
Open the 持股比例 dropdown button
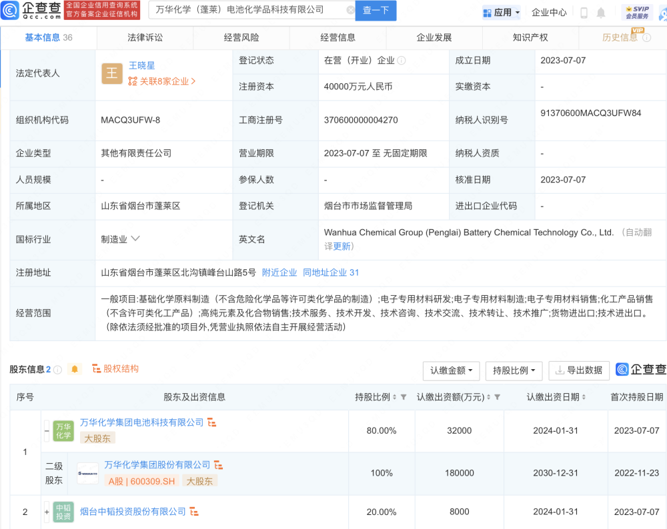pos(514,370)
